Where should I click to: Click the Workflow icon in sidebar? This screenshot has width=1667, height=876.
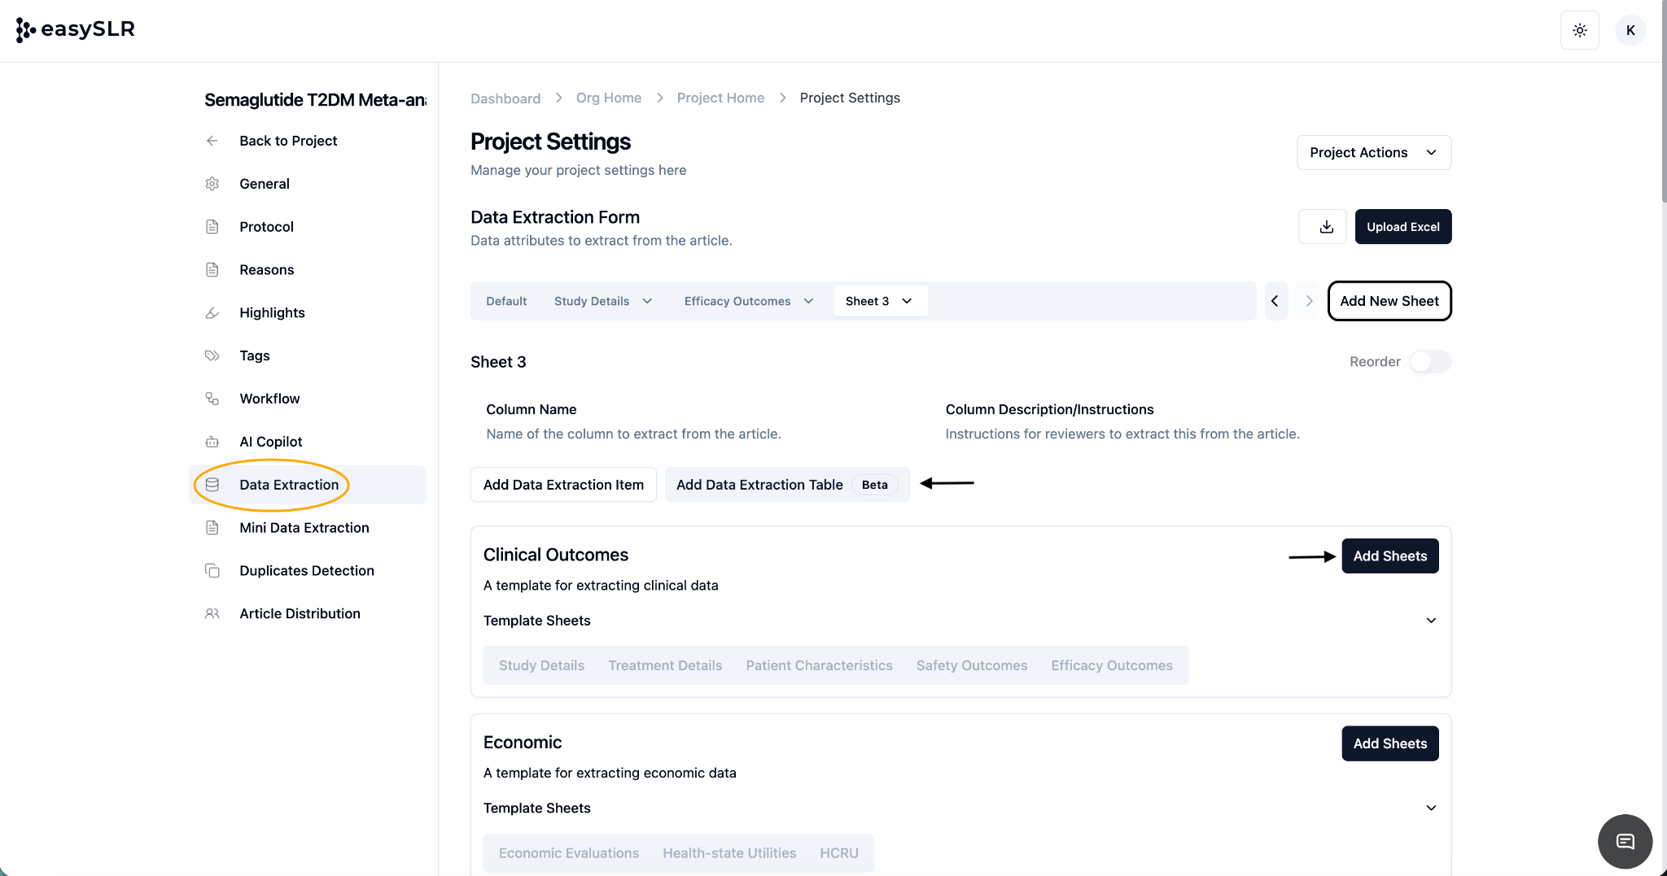[x=212, y=399]
